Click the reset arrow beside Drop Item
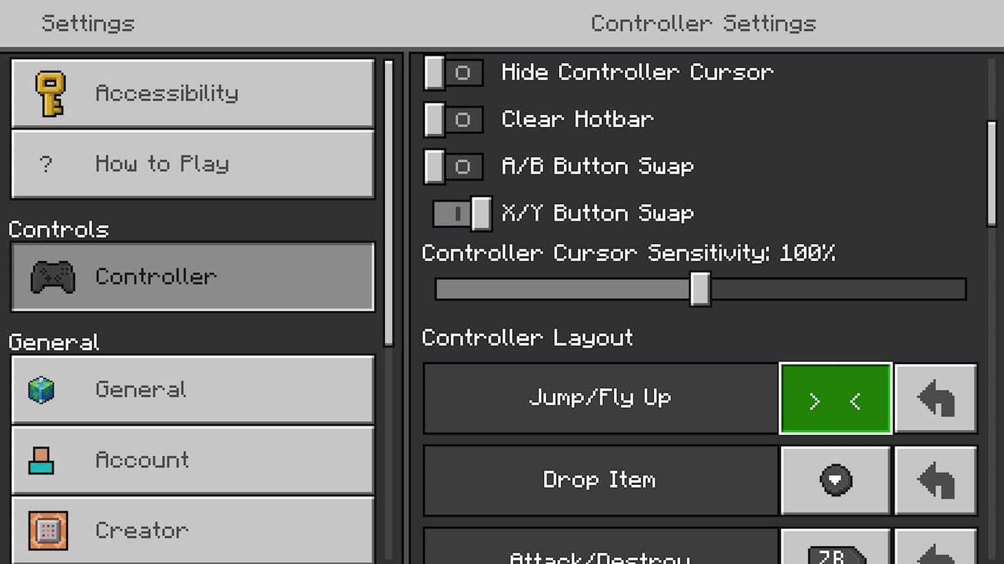Viewport: 1004px width, 564px height. (x=935, y=480)
